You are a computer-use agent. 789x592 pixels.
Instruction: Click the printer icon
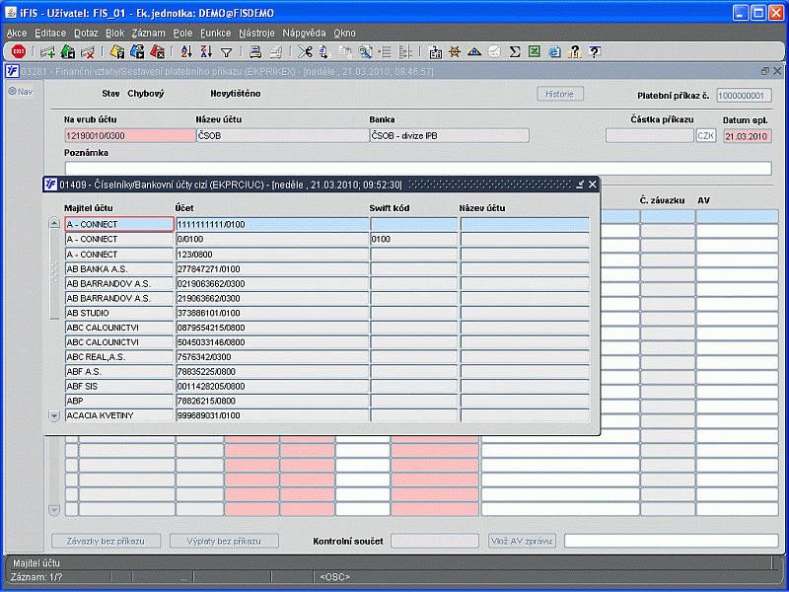[255, 52]
